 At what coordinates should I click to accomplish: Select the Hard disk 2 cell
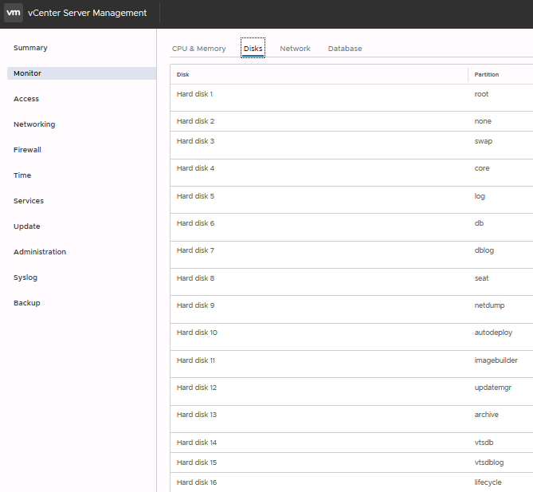[195, 121]
